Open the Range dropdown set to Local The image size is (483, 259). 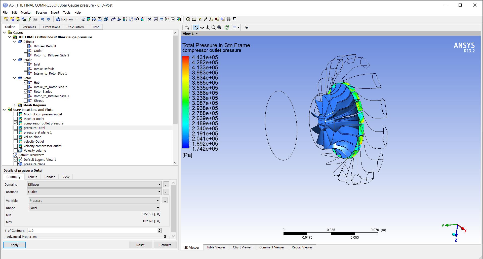[94, 208]
